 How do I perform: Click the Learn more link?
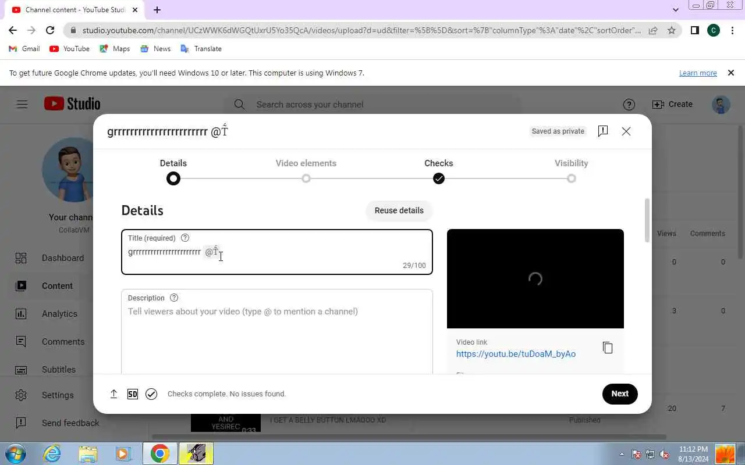click(698, 73)
